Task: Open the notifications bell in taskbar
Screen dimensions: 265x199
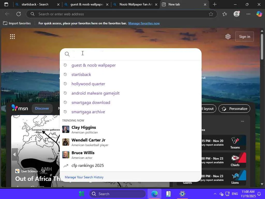Action: (x=259, y=194)
